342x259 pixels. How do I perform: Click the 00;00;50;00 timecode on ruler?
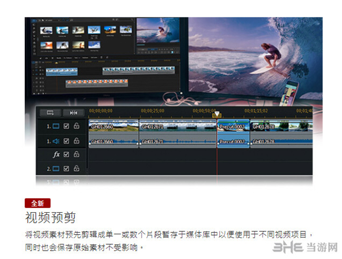(x=204, y=111)
